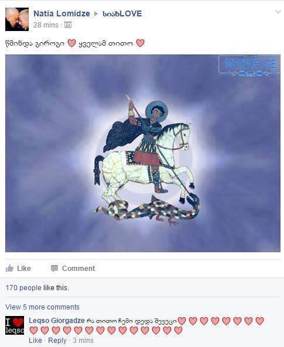
Task: Click the 28 mins timestamp
Action: tap(46, 25)
